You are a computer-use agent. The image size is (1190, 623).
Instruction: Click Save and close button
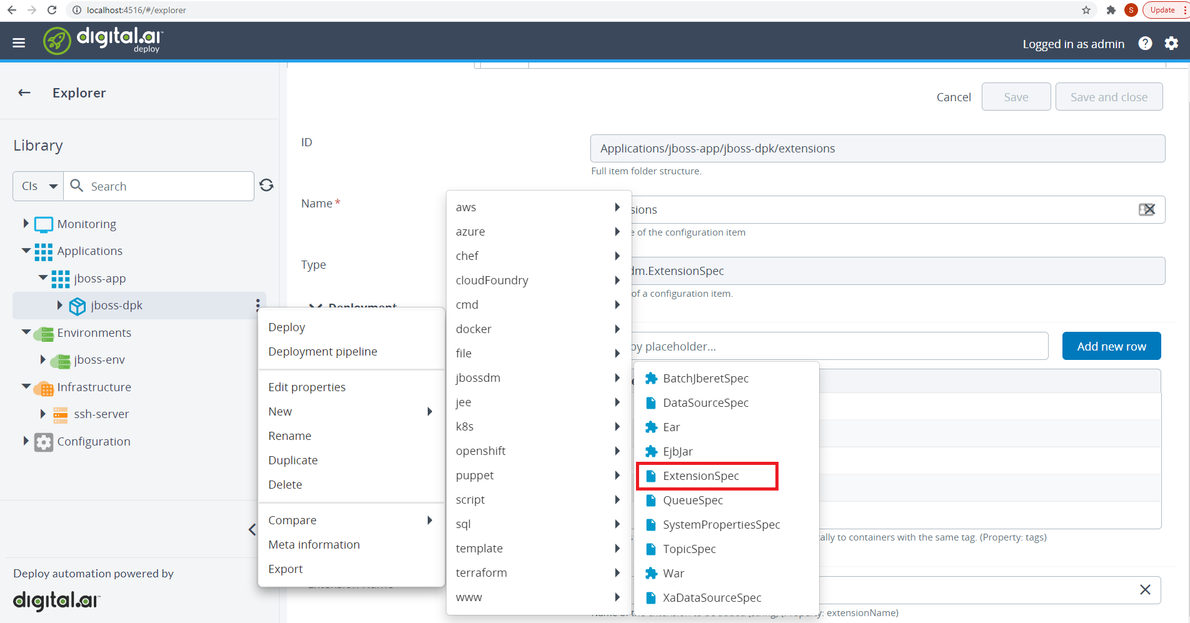click(1109, 97)
